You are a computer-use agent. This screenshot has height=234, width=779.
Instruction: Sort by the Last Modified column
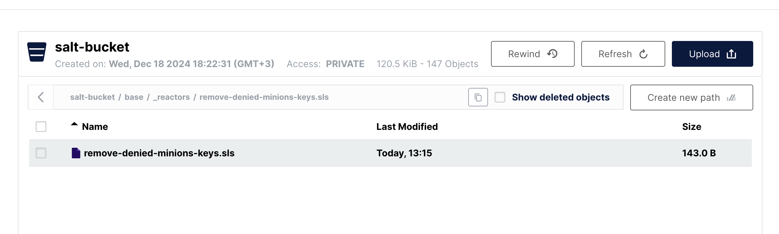pos(407,127)
